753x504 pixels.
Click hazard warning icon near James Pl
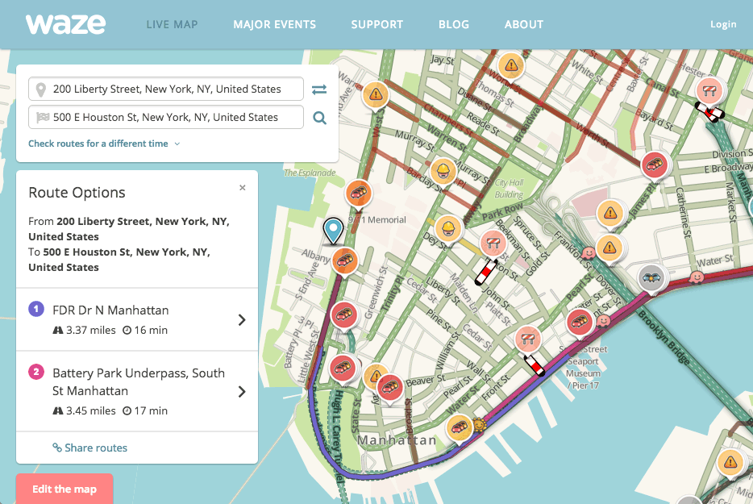point(611,214)
